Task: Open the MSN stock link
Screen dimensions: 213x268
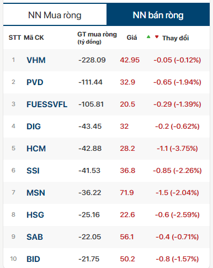Action: [x=36, y=193]
